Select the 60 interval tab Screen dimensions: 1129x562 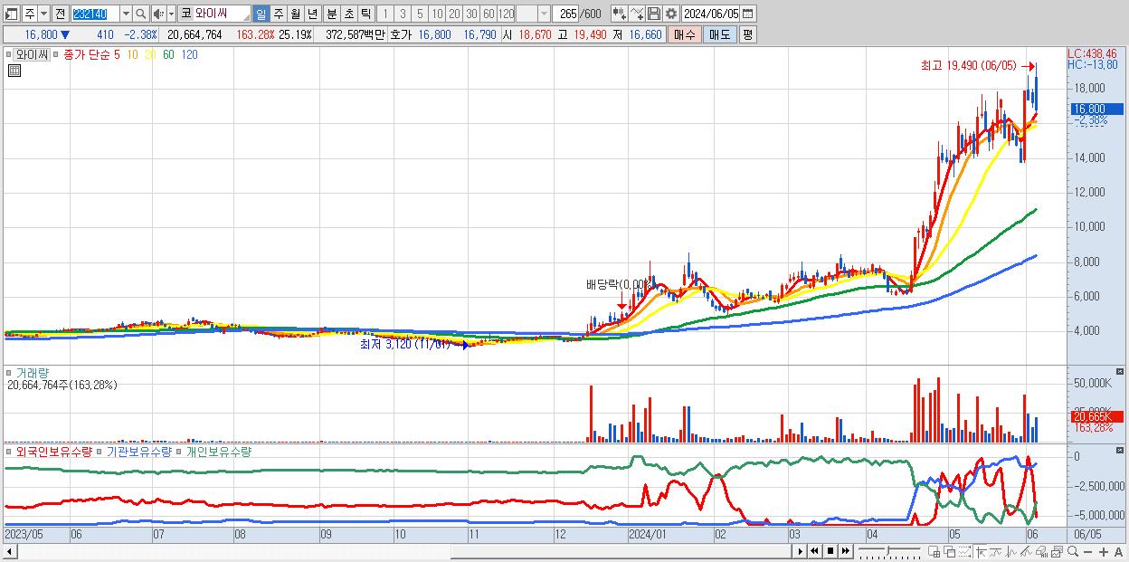click(x=489, y=14)
